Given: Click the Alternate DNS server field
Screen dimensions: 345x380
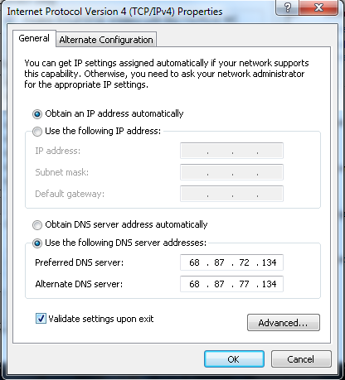Looking at the screenshot, I should [x=231, y=284].
